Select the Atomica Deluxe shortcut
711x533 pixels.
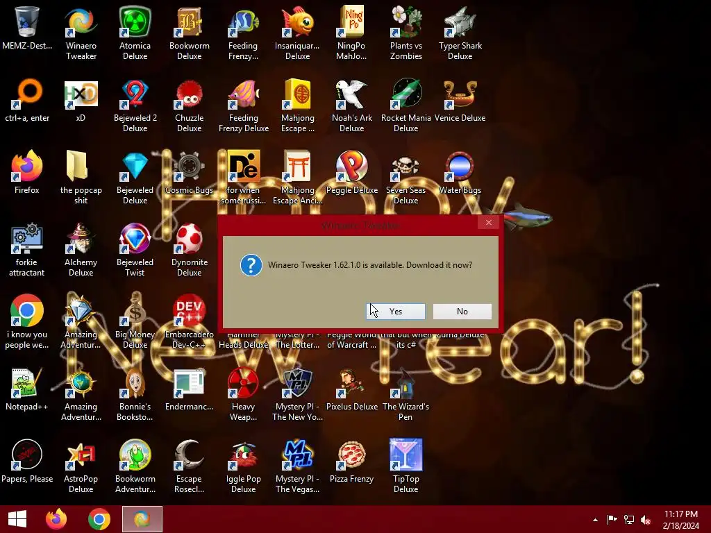135,32
